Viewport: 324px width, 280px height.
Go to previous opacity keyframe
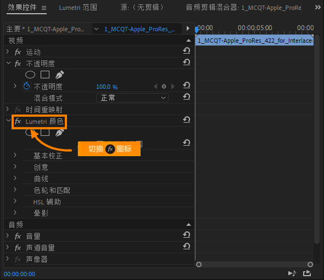coord(155,87)
